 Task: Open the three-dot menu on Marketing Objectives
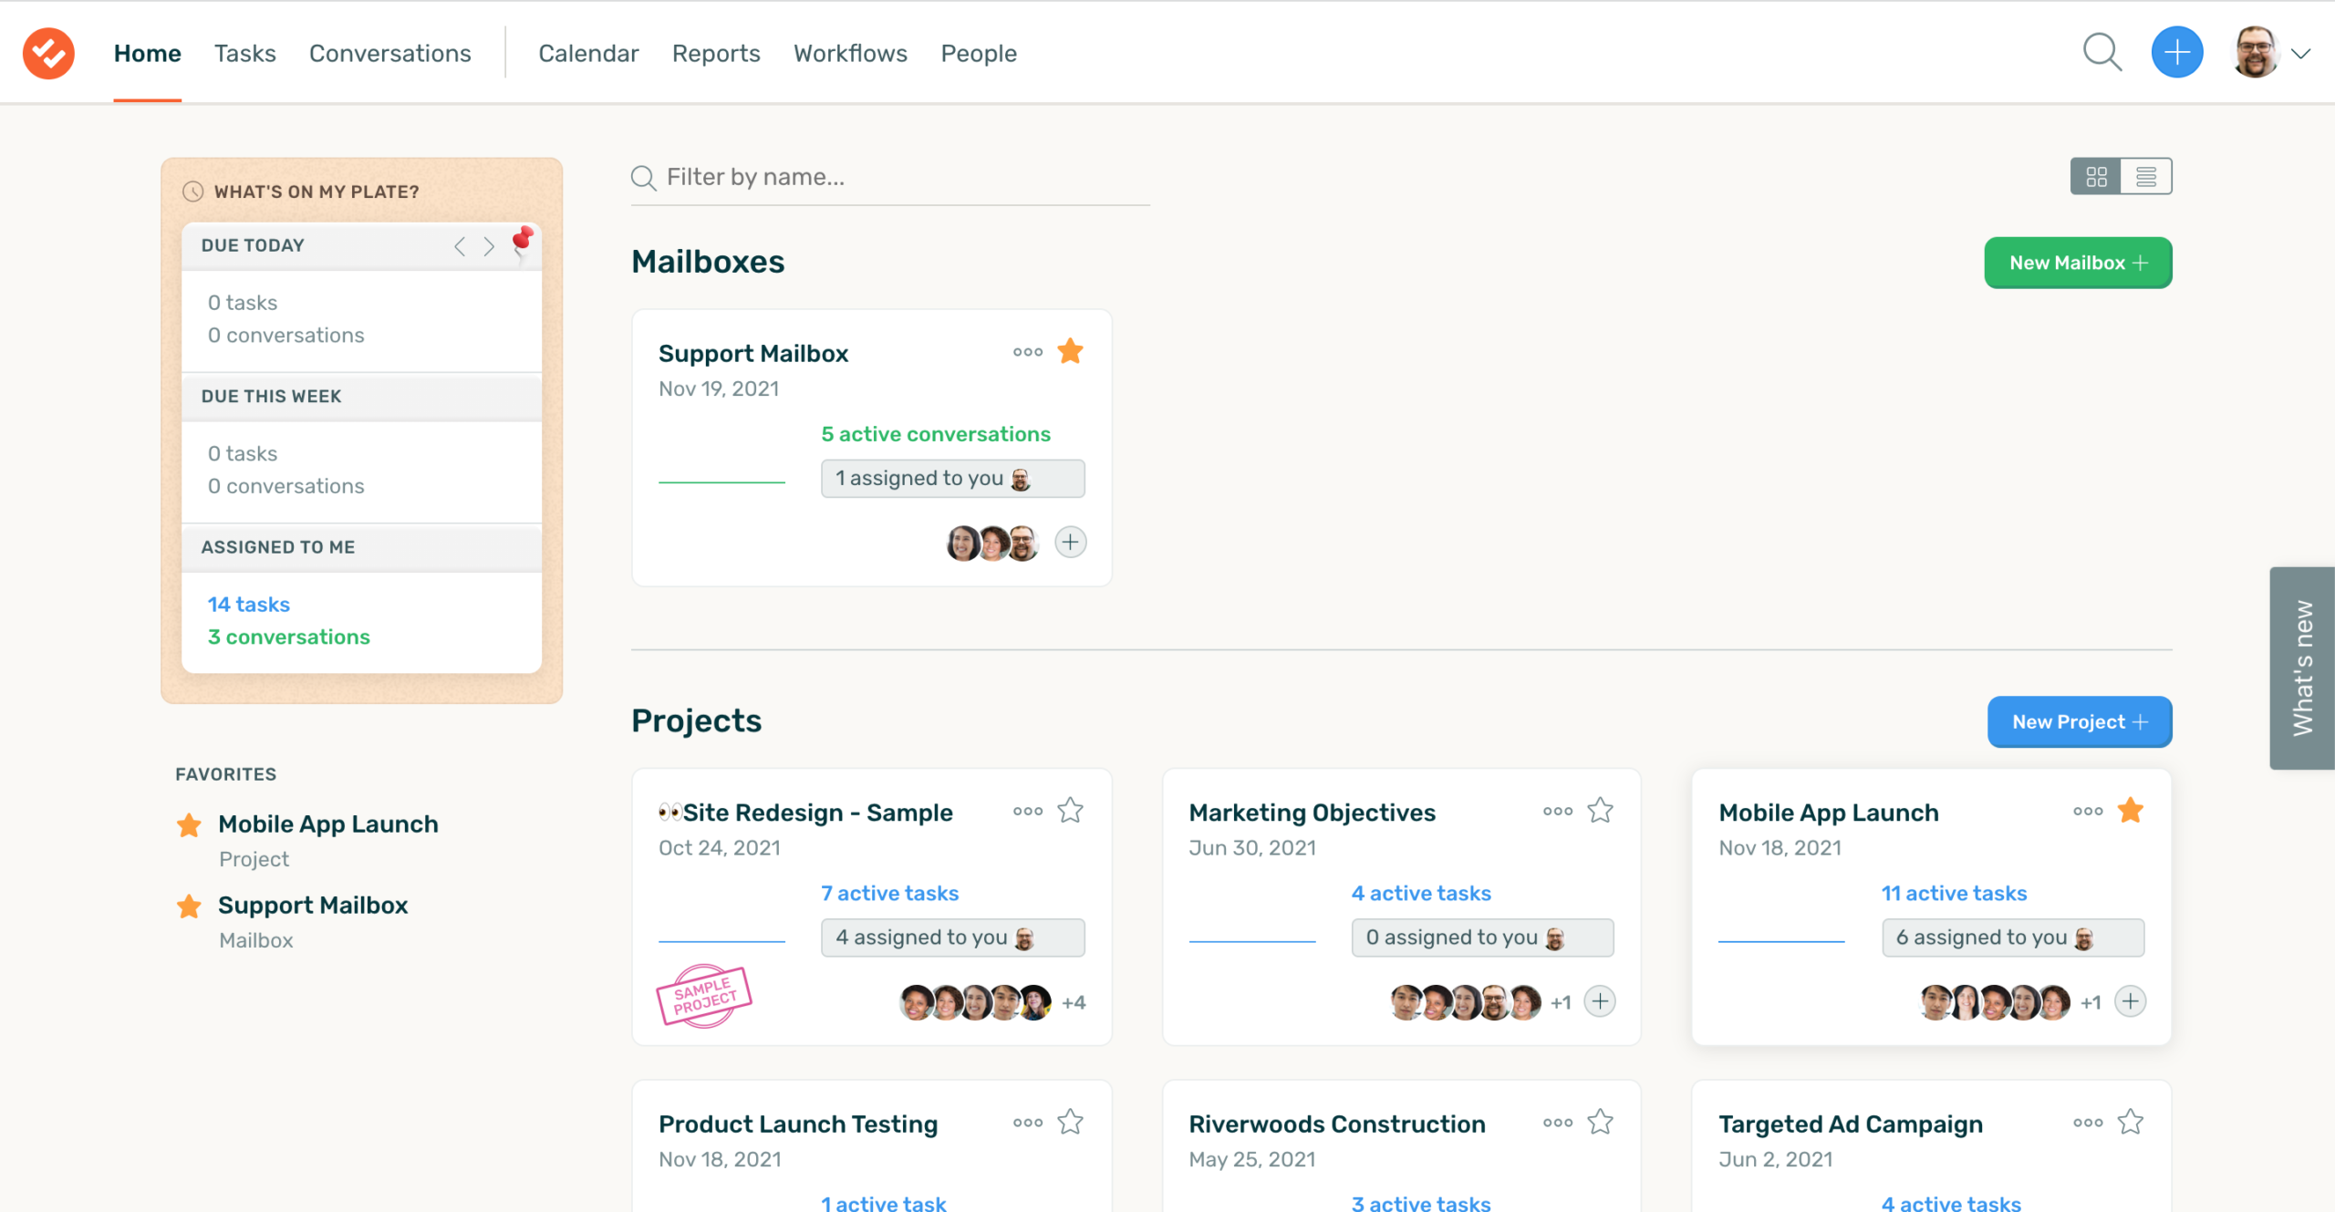(x=1557, y=810)
